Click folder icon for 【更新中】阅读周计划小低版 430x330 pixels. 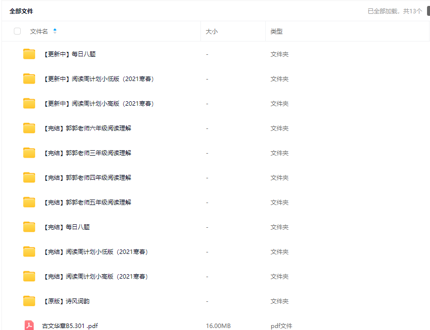pyautogui.click(x=29, y=79)
